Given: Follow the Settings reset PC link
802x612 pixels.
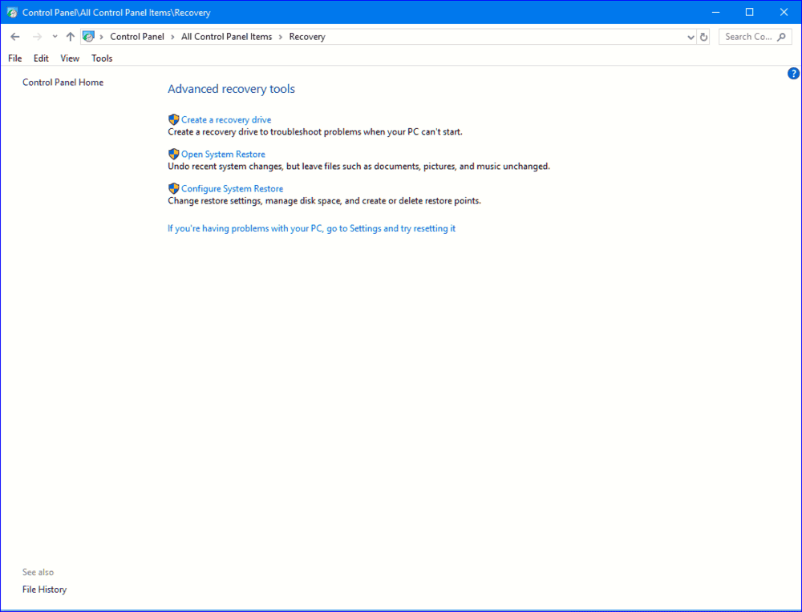Looking at the screenshot, I should coord(311,228).
